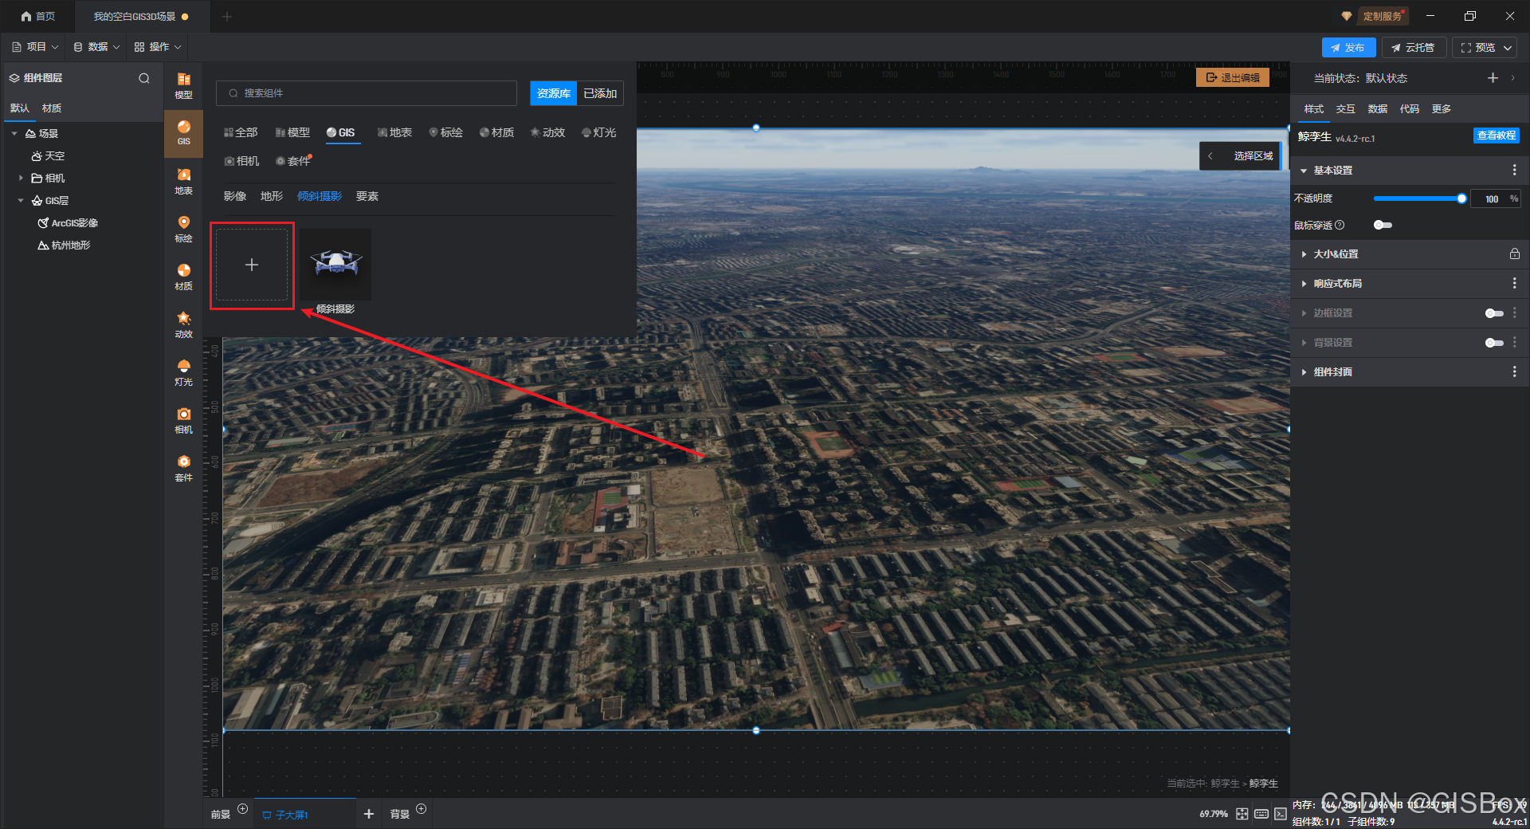This screenshot has width=1530, height=829.
Task: Click the search icon in 组件图层 panel
Action: 144,78
